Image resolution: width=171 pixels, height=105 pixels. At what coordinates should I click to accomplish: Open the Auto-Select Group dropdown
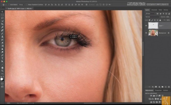point(22,5)
